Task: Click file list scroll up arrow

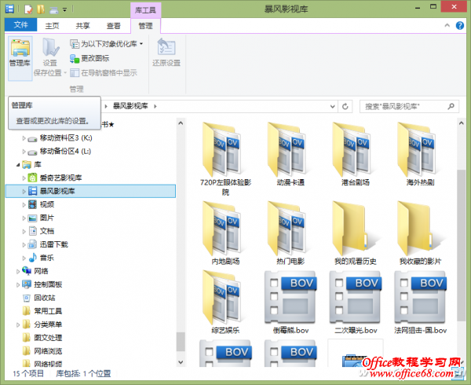Action: tap(461, 123)
